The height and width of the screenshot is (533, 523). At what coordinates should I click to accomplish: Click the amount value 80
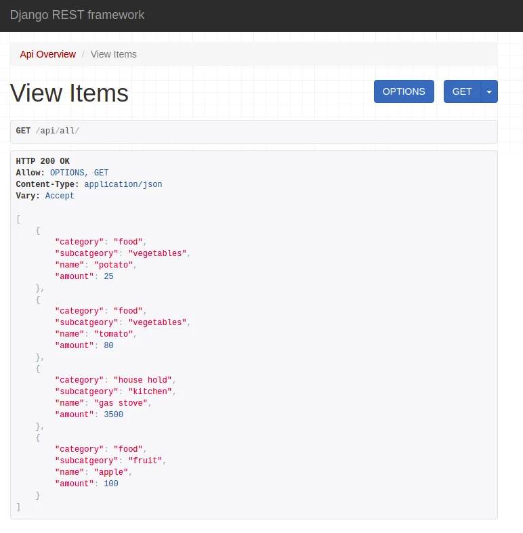click(x=108, y=345)
